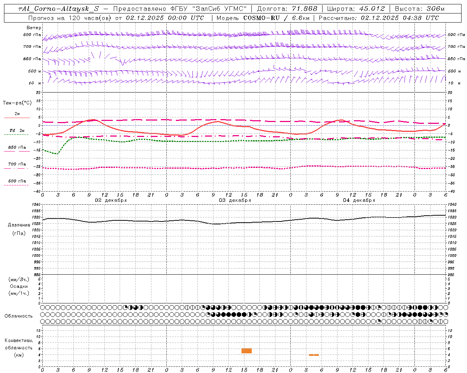Select the Модель COSMO-RU / 6.6км text
This screenshot has height=373, width=467.
pyautogui.click(x=263, y=18)
